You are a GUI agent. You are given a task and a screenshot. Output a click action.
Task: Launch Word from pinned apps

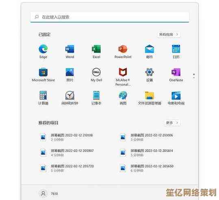click(x=70, y=51)
